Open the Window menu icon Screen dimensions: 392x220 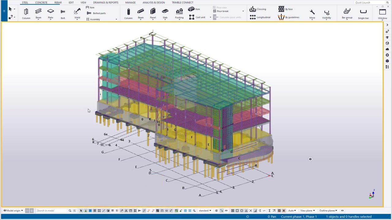(x=383, y=14)
